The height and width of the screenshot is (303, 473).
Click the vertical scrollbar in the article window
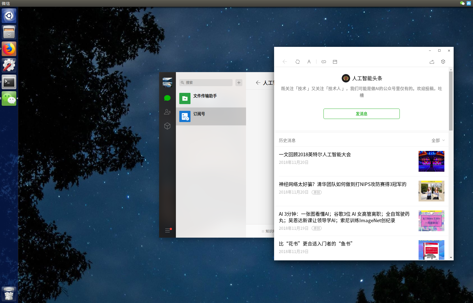point(451,101)
